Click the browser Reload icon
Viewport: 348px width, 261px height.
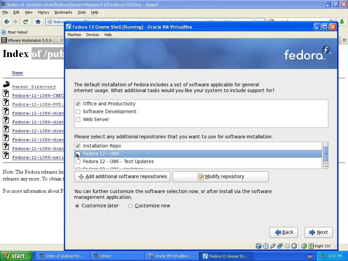point(25,22)
